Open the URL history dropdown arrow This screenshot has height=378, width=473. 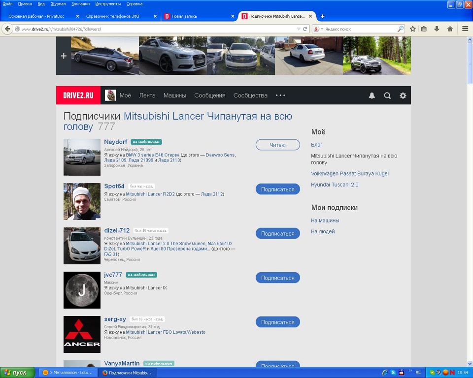(299, 29)
